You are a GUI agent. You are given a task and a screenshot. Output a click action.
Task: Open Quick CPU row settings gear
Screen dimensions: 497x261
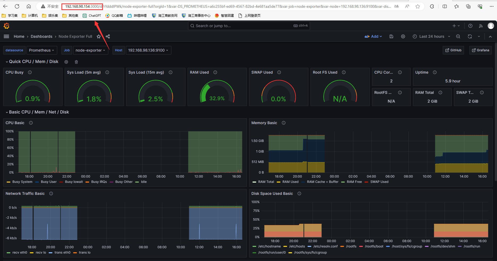[x=66, y=62]
